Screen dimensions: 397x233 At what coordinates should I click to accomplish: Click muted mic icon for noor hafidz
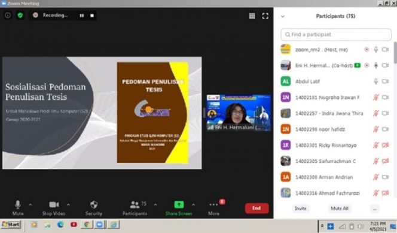tap(375, 129)
